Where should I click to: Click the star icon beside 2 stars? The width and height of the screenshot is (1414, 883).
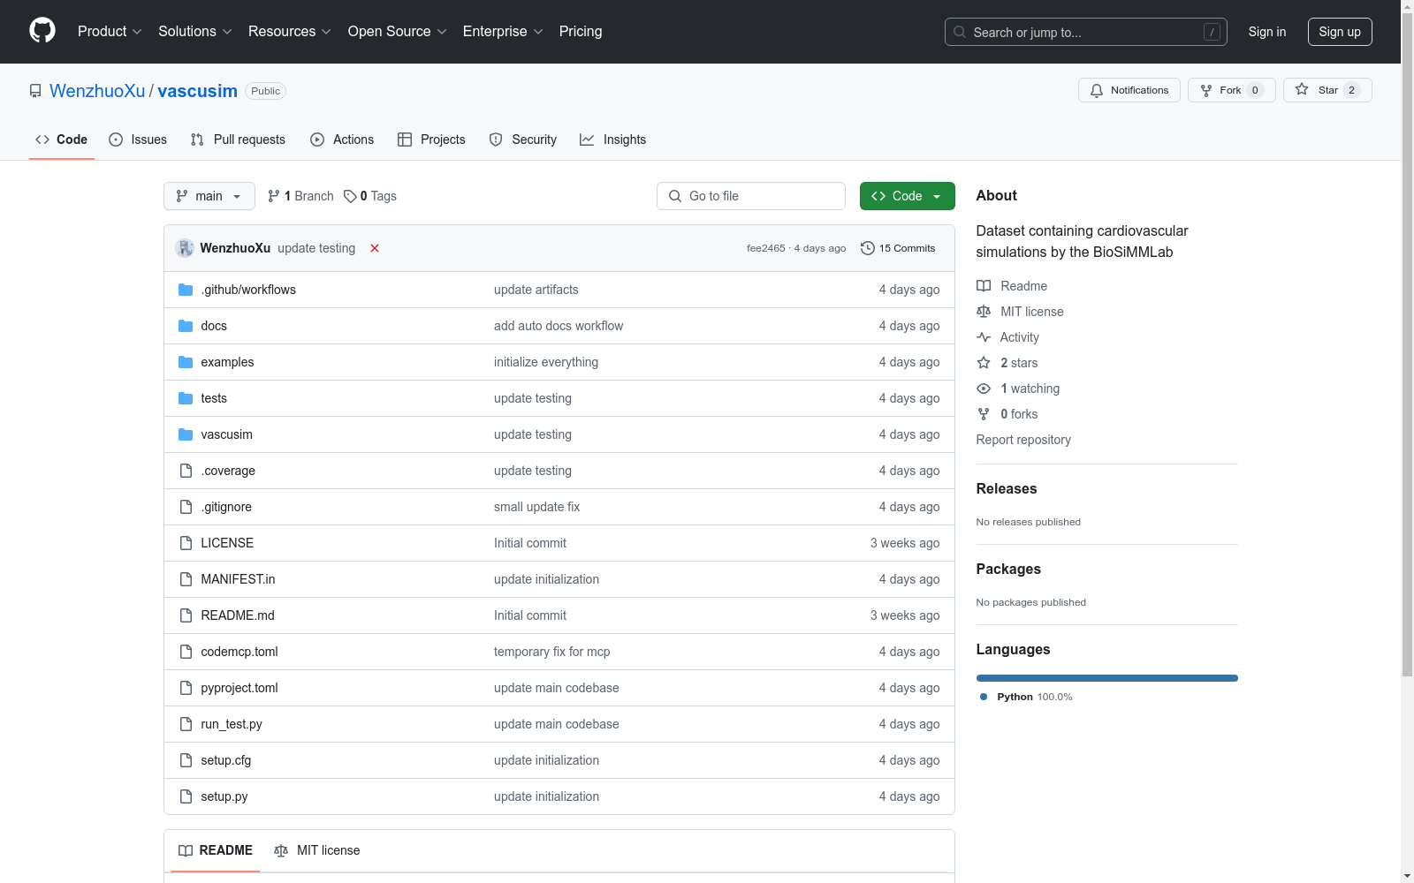pyautogui.click(x=984, y=363)
